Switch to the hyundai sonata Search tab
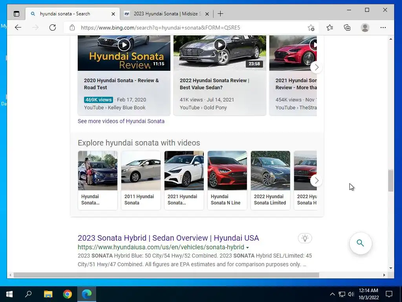This screenshot has height=302, width=402. (73, 14)
